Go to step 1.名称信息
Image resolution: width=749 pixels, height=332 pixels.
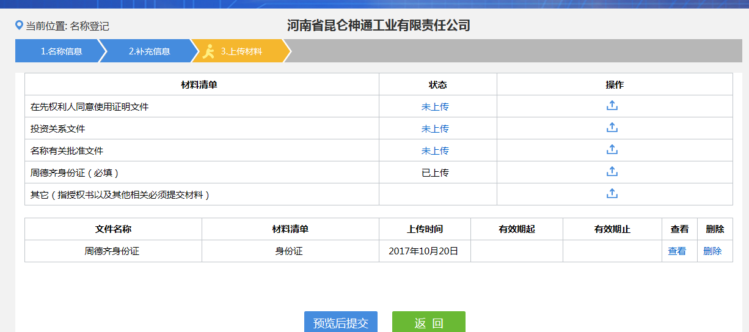(61, 51)
